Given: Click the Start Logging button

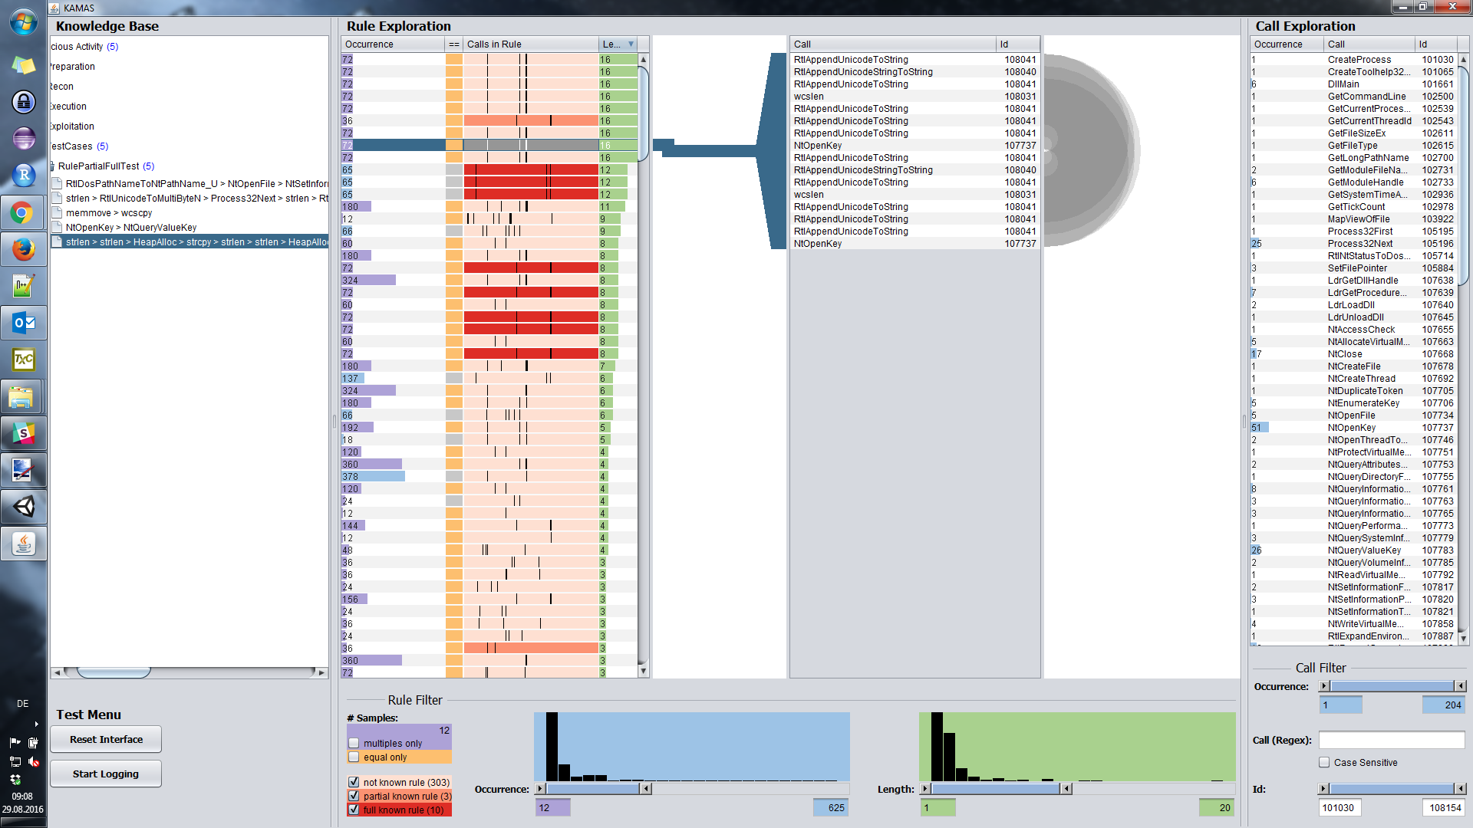Looking at the screenshot, I should click(x=106, y=774).
